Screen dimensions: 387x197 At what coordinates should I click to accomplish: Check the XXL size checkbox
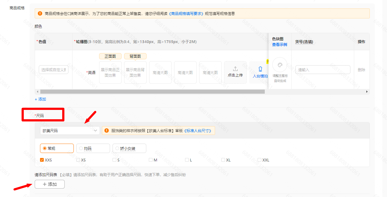pos(259,160)
